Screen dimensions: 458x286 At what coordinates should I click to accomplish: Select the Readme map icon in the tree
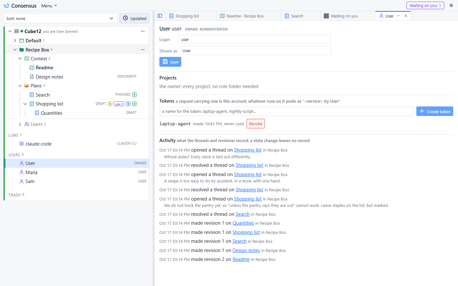pos(32,68)
